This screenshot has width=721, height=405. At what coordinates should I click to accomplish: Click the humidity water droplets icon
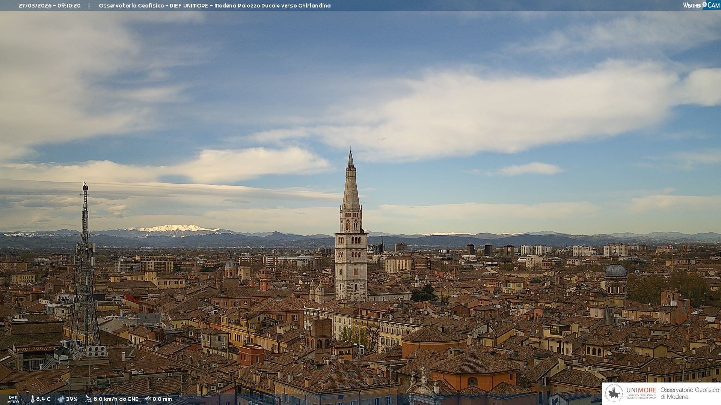[x=61, y=399]
